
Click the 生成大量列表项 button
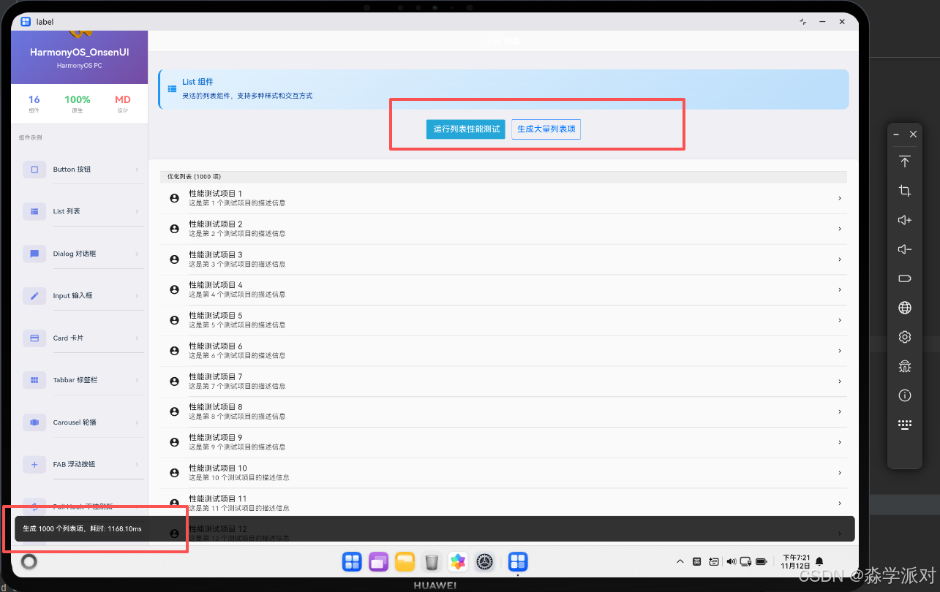pyautogui.click(x=546, y=129)
